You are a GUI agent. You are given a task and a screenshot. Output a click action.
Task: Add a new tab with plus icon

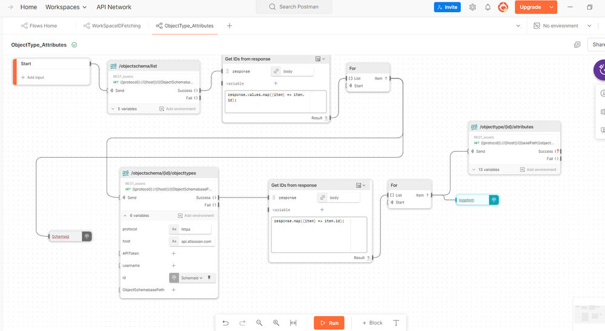click(x=229, y=26)
